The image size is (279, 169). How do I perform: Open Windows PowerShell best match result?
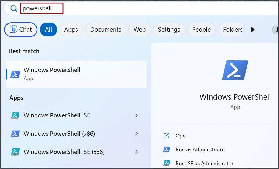(x=76, y=74)
